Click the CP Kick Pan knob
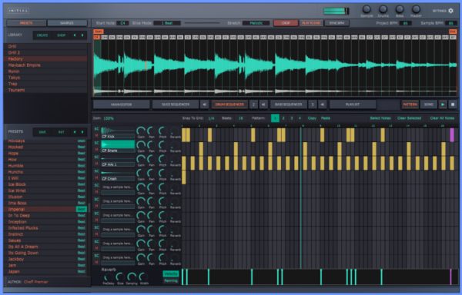Image resolution: width=462 pixels, height=295 pixels. (x=152, y=131)
